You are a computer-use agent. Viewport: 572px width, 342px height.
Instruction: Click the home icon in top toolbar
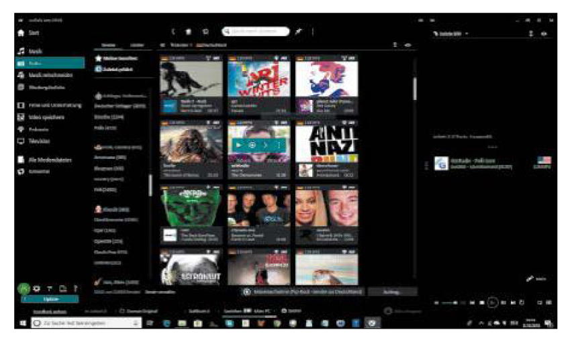[x=189, y=32]
